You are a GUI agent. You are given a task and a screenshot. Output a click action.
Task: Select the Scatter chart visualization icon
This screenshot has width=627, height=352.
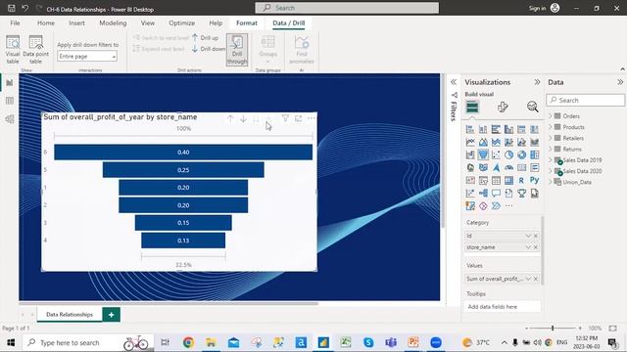coord(496,154)
